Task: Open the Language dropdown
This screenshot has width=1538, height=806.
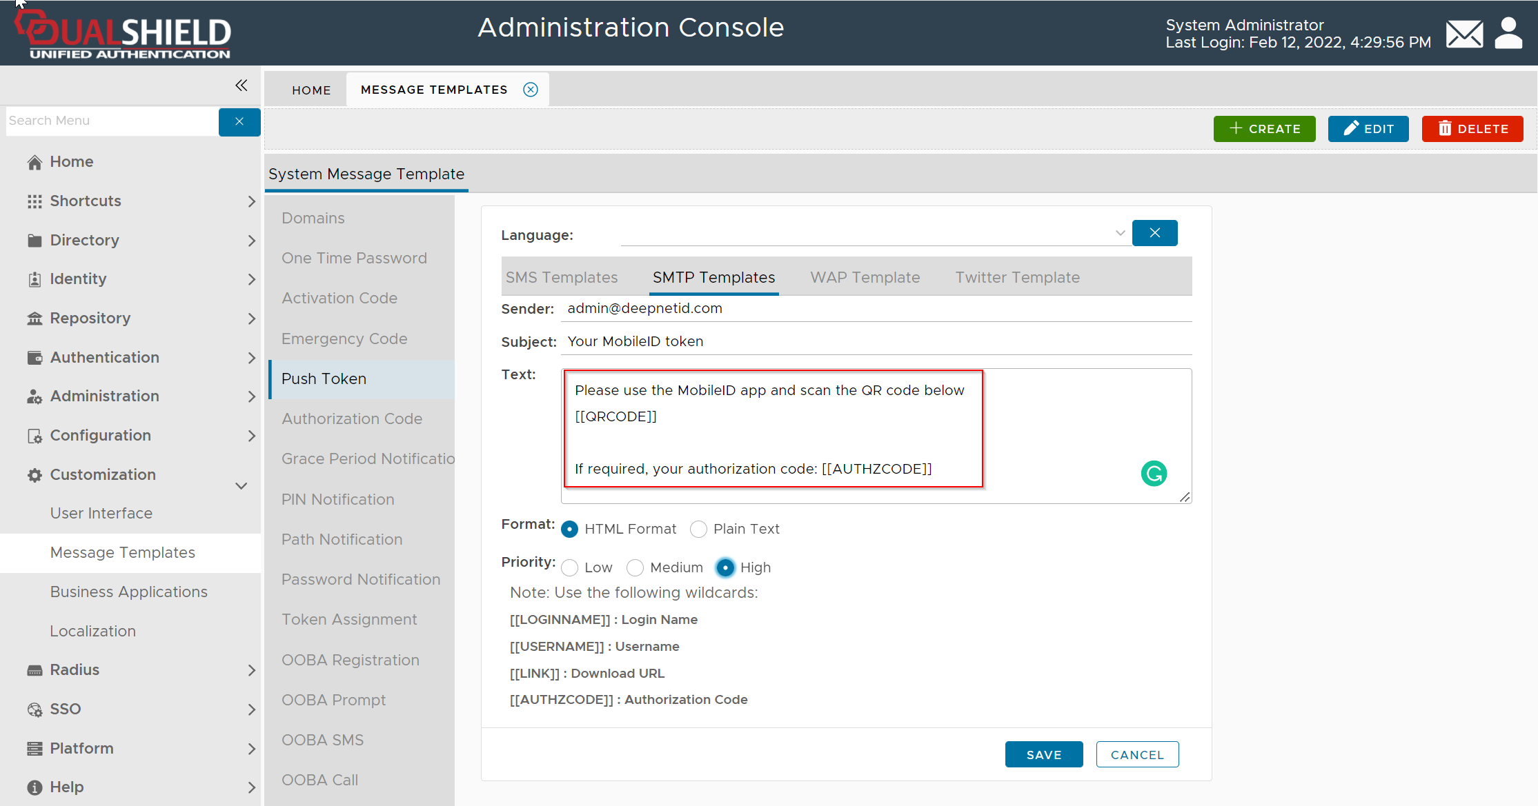Action: 1120,234
